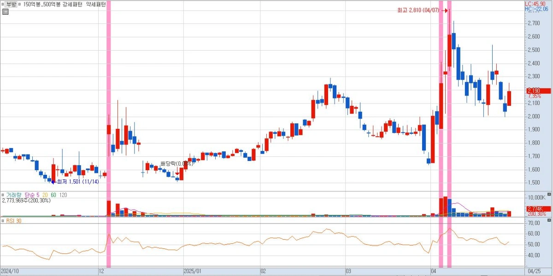The height and width of the screenshot is (276, 553).
Task: Click the RSI 30 indicator label
Action: coord(14,221)
